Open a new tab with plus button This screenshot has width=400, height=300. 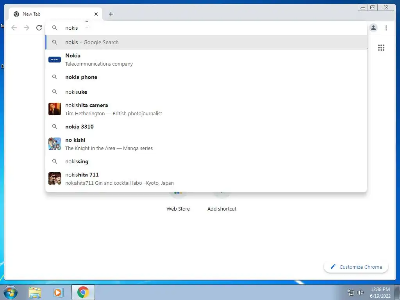[111, 14]
